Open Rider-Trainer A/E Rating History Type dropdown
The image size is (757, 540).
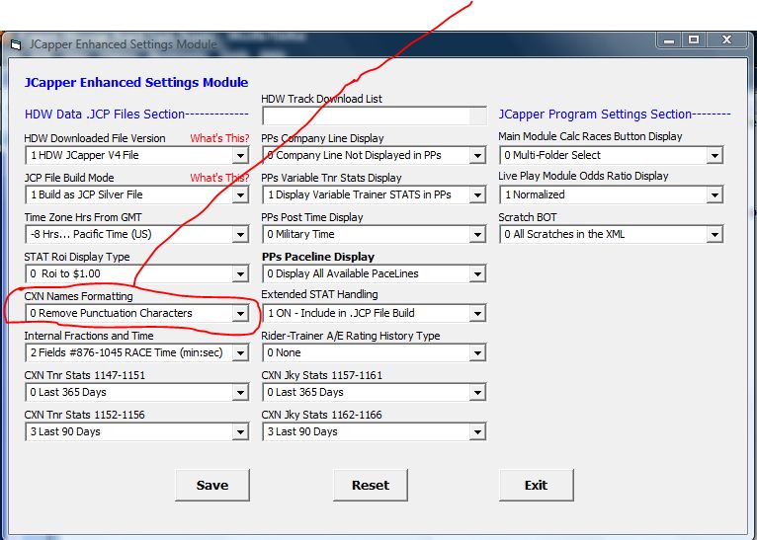click(x=477, y=353)
